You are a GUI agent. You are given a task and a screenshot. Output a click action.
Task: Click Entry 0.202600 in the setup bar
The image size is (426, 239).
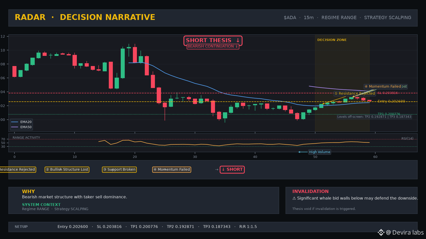click(x=73, y=227)
